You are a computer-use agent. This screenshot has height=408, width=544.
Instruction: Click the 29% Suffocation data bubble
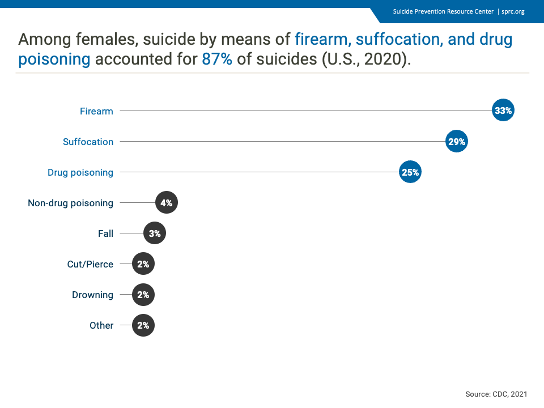tap(457, 141)
